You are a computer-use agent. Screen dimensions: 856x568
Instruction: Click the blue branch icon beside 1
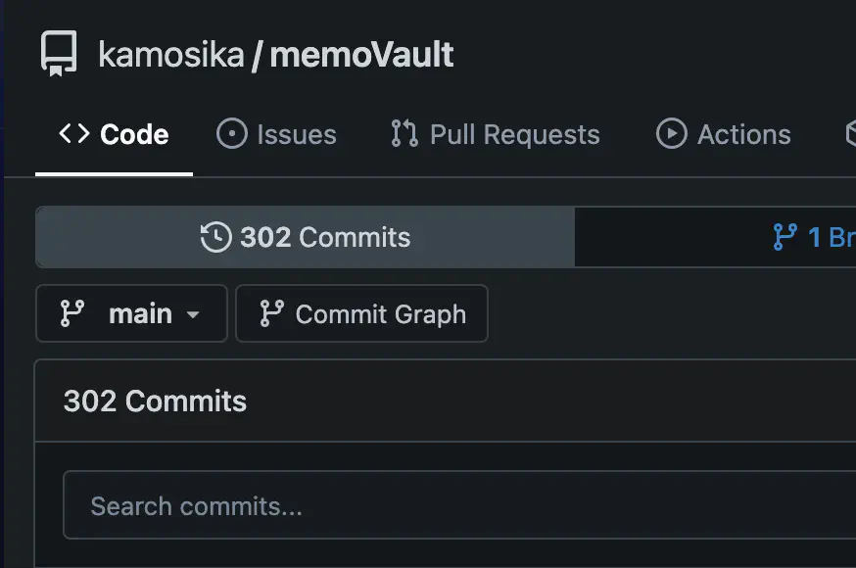tap(785, 237)
